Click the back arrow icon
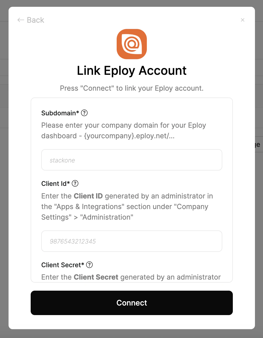This screenshot has width=263, height=338. (20, 20)
